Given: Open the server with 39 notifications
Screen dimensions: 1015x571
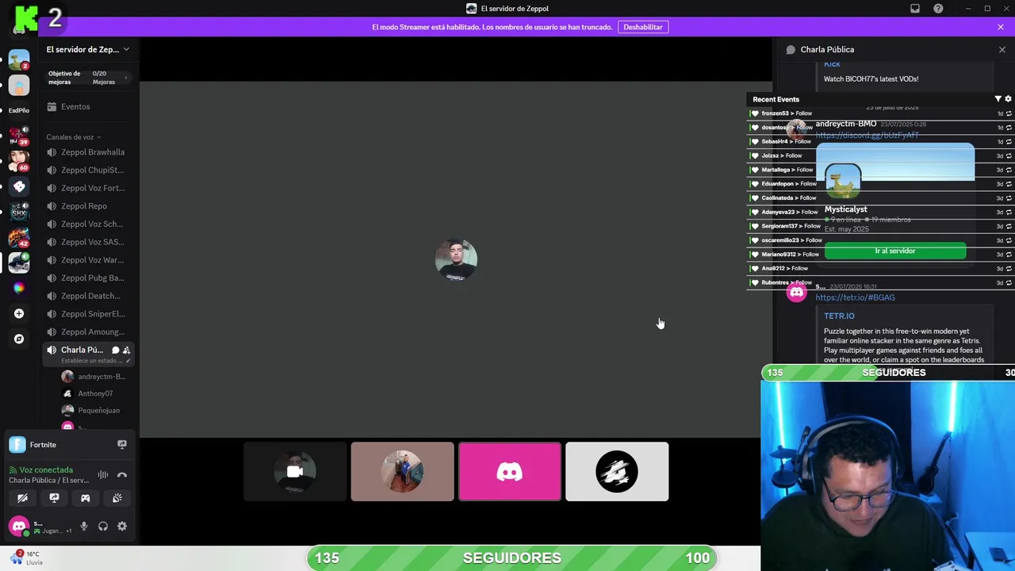Looking at the screenshot, I should pos(19,136).
